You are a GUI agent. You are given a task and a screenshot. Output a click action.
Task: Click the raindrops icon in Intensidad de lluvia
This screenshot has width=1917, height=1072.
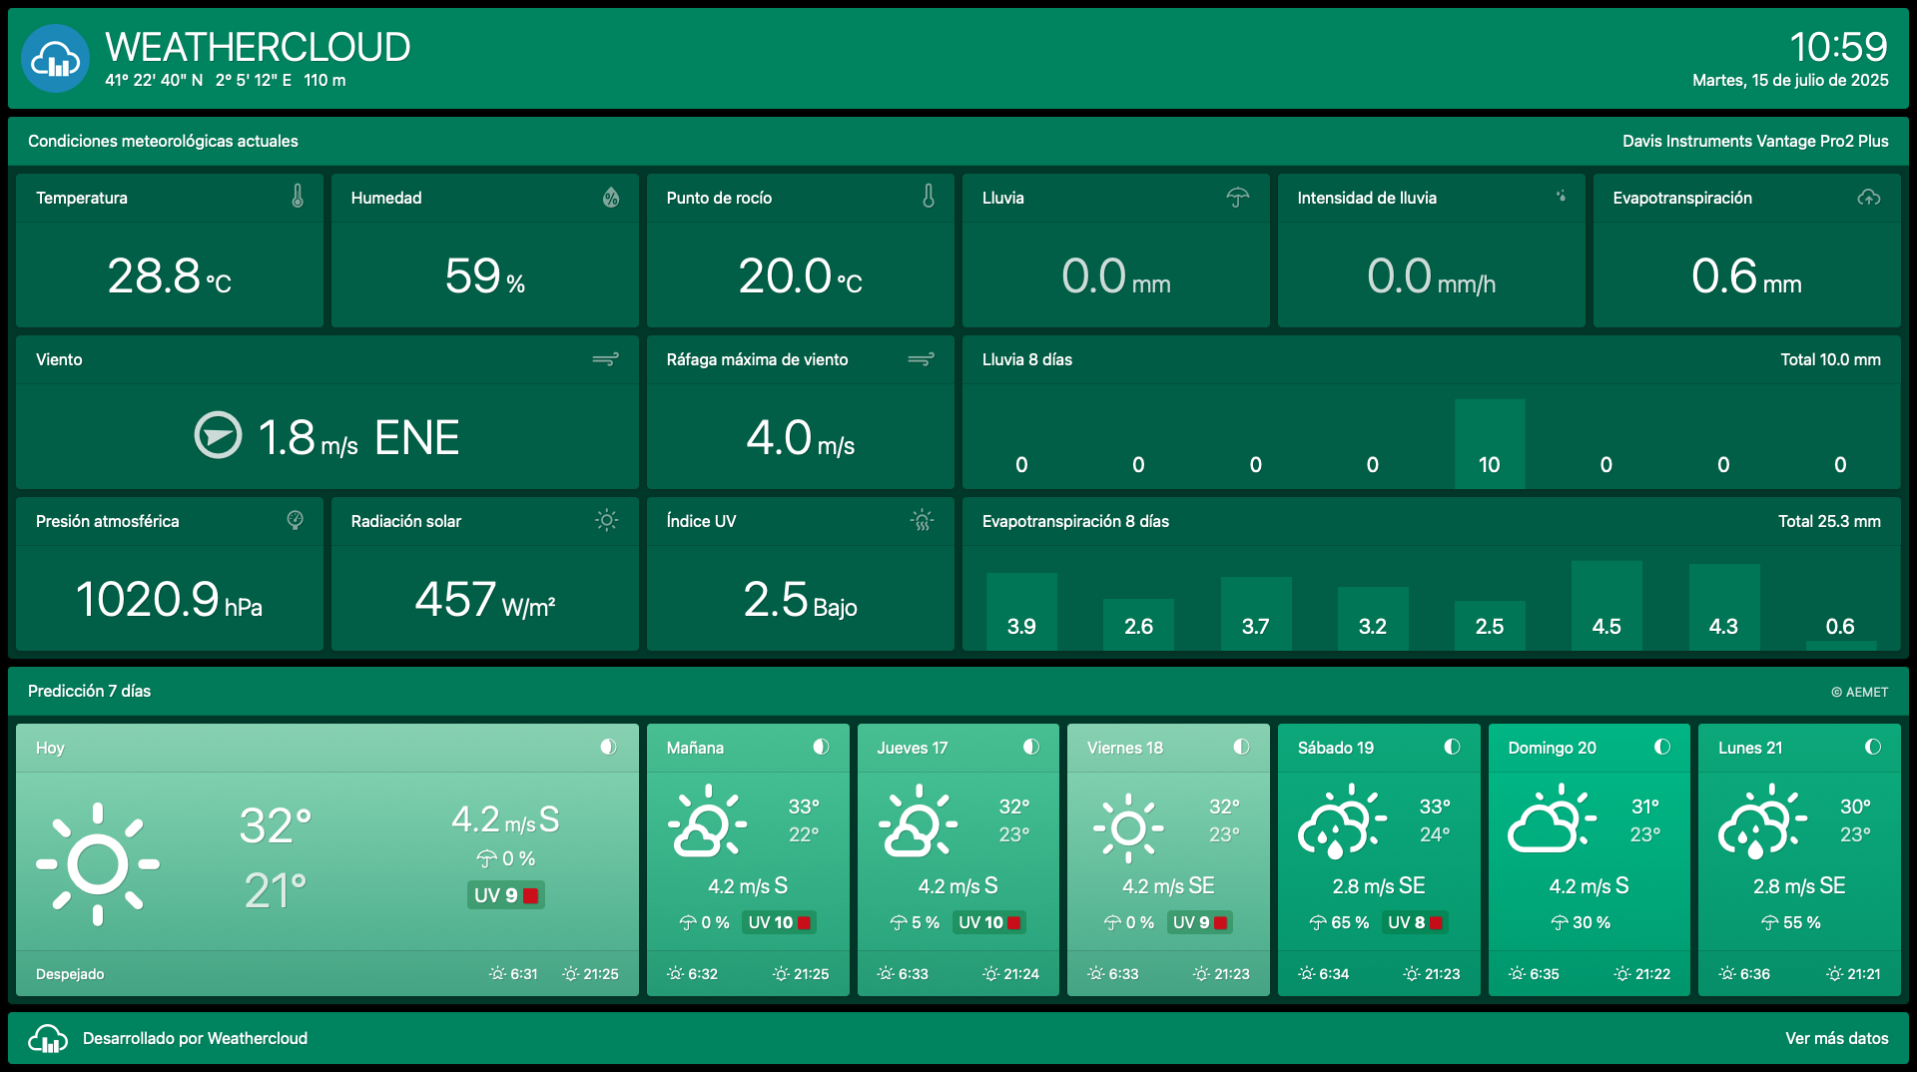(x=1561, y=197)
